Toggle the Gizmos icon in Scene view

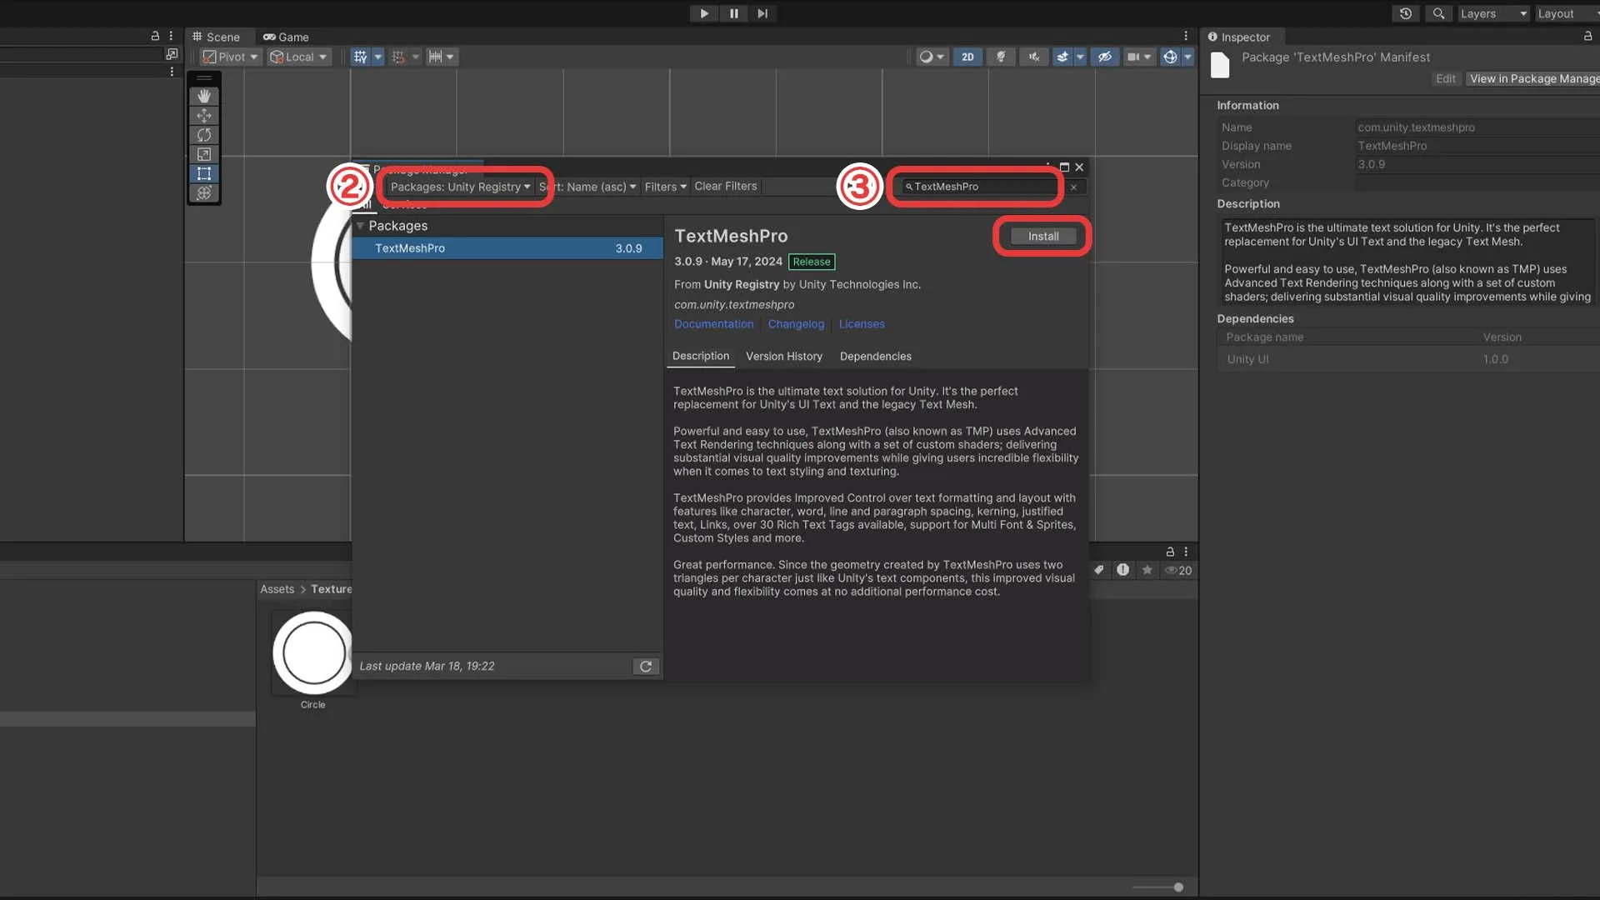click(x=1170, y=57)
